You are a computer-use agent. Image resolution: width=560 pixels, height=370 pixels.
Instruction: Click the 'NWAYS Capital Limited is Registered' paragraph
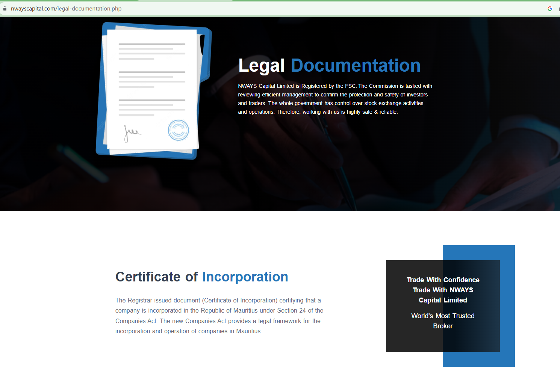click(x=335, y=99)
